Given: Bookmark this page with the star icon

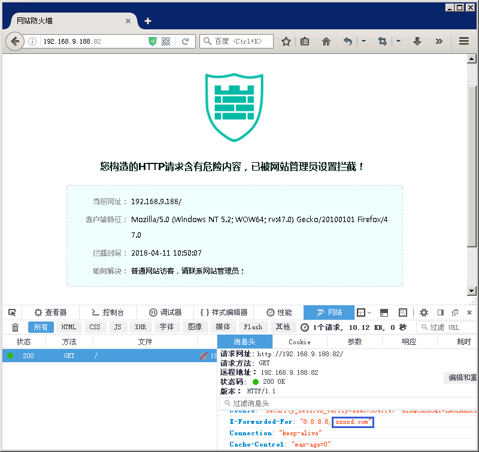Looking at the screenshot, I should tap(286, 41).
